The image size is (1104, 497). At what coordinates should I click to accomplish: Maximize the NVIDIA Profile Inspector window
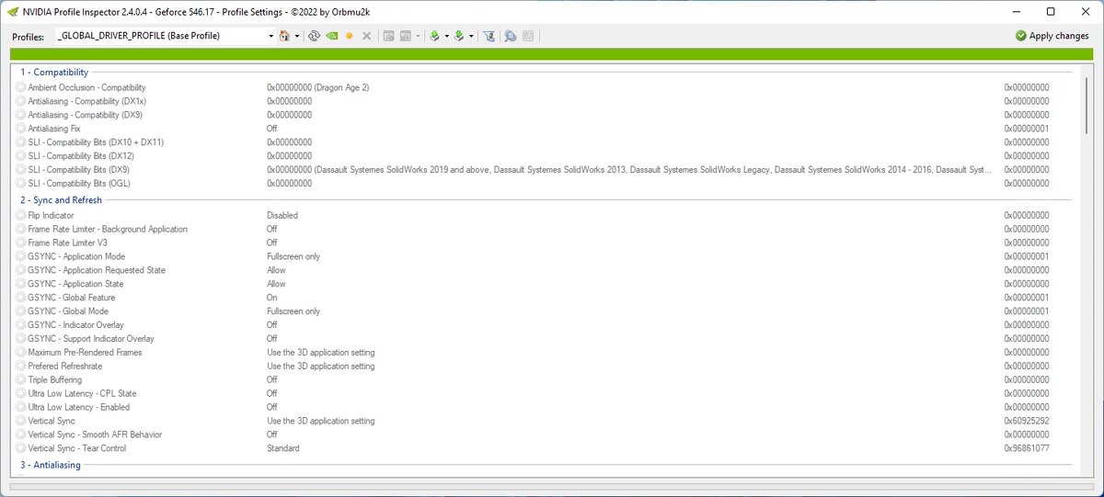pos(1051,11)
